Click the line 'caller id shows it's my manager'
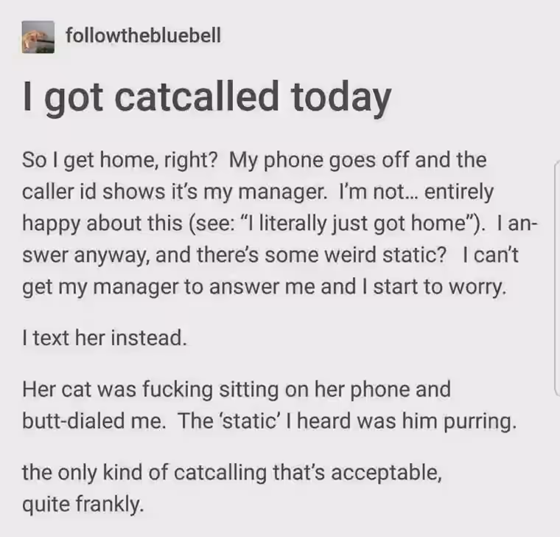Image resolution: width=560 pixels, height=537 pixels. [175, 192]
